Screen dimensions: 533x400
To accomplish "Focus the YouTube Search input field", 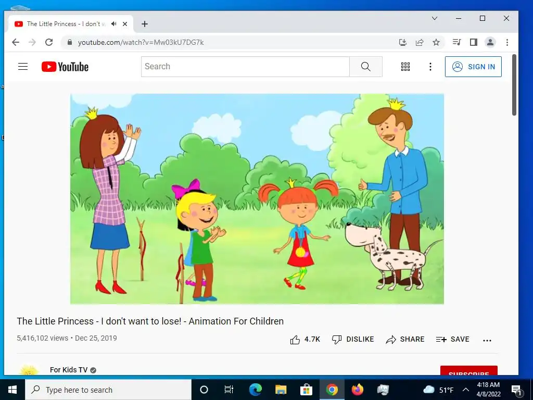I will pyautogui.click(x=245, y=67).
